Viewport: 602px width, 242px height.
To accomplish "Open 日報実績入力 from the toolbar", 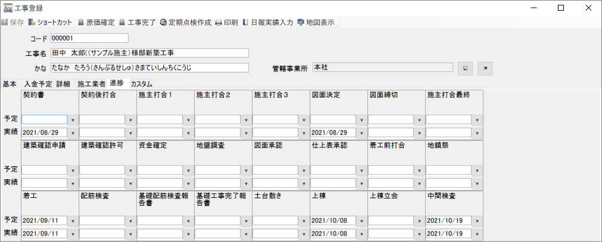I will [268, 23].
